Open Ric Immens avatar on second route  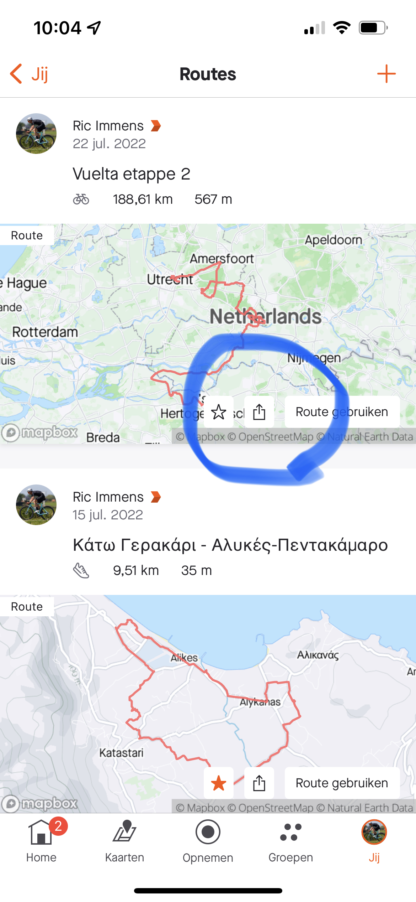tap(36, 505)
